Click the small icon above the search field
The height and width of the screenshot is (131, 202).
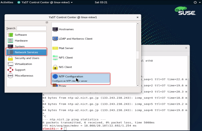click(x=47, y=22)
